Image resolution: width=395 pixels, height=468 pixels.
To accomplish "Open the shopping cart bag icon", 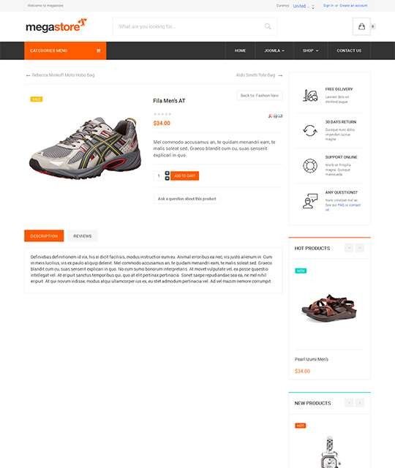I will click(361, 26).
